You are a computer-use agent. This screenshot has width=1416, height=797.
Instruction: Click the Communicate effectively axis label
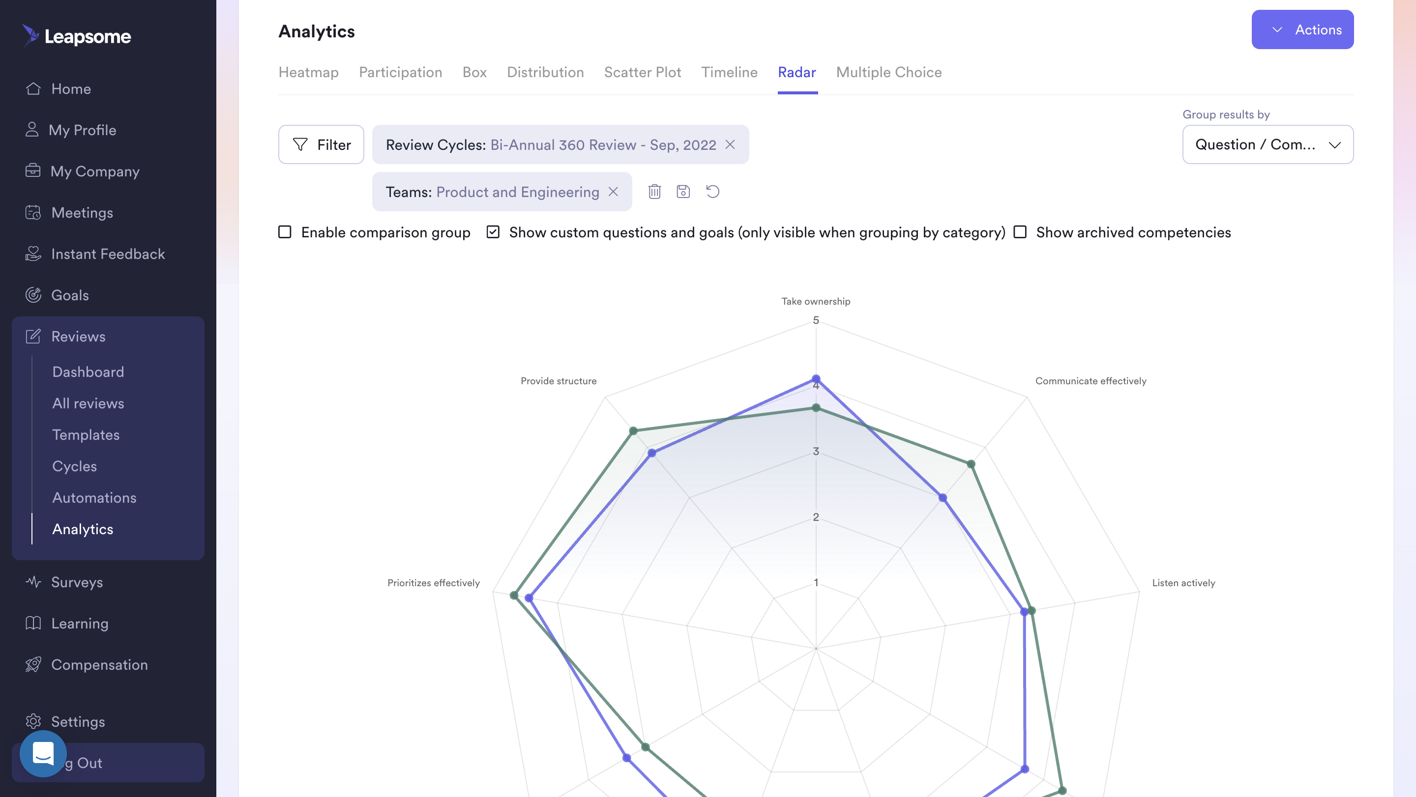(1091, 381)
